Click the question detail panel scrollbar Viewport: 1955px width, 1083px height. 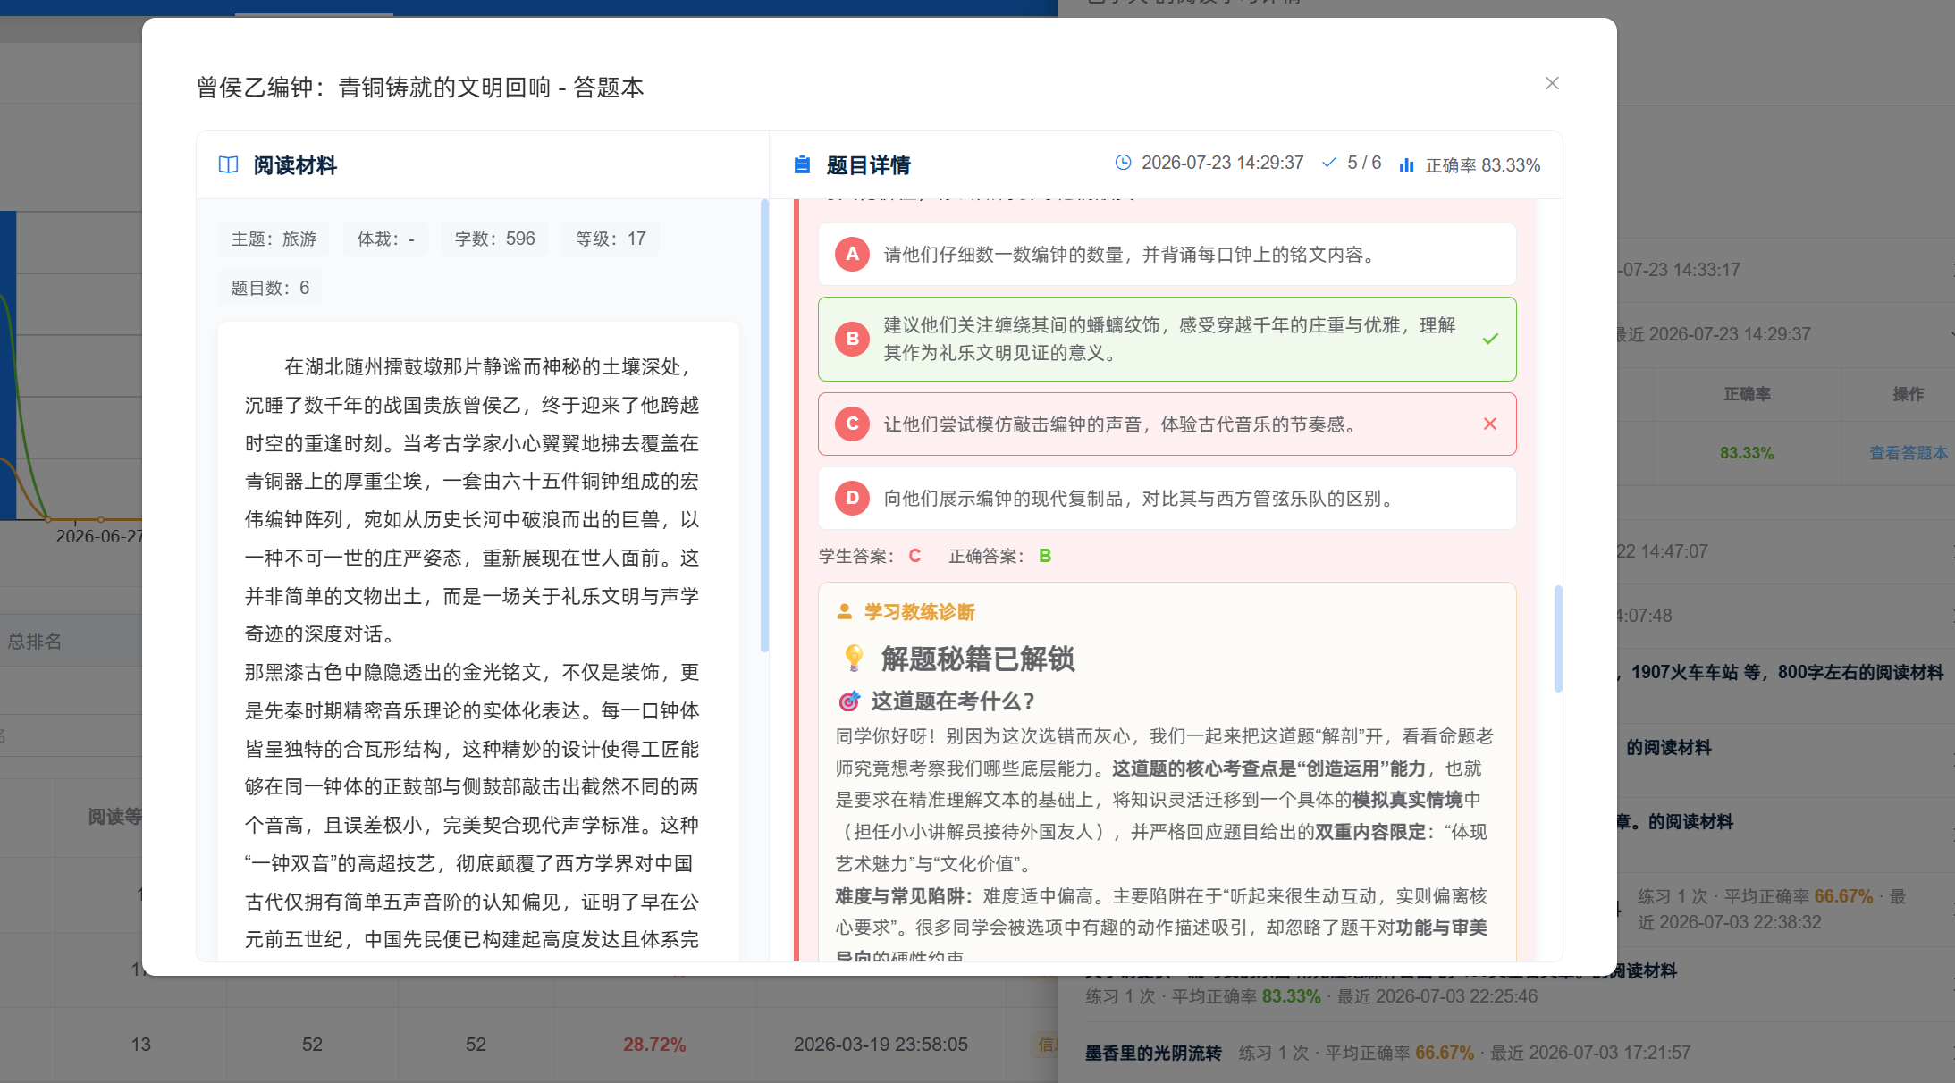tap(1558, 639)
